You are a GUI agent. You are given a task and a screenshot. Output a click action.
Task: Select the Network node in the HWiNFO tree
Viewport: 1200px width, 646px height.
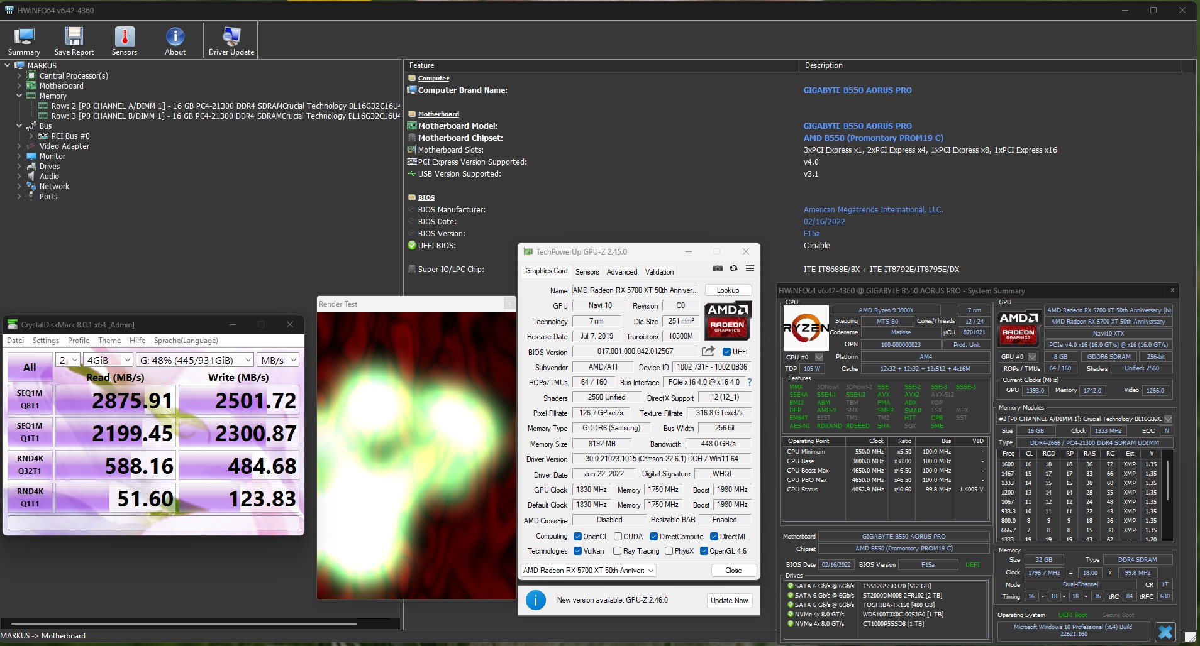coord(54,187)
